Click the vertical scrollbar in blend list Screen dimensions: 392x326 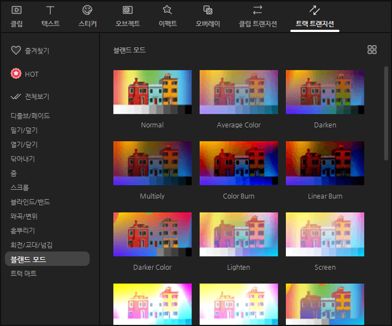pos(386,113)
